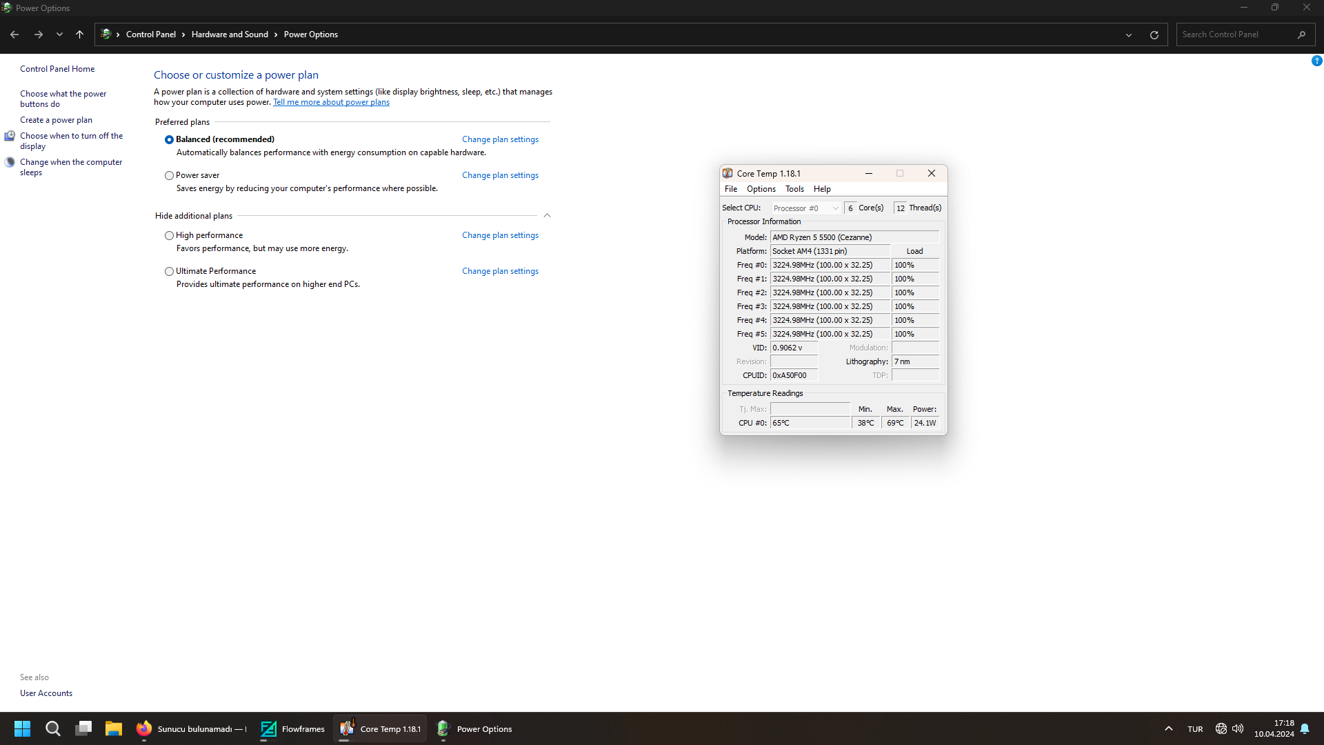This screenshot has height=745, width=1324.
Task: Select the High performance plan
Action: point(169,235)
